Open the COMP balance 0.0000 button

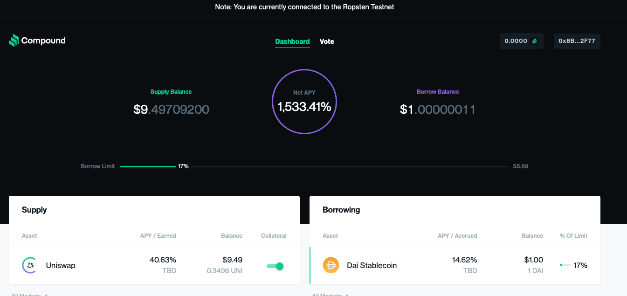point(522,41)
